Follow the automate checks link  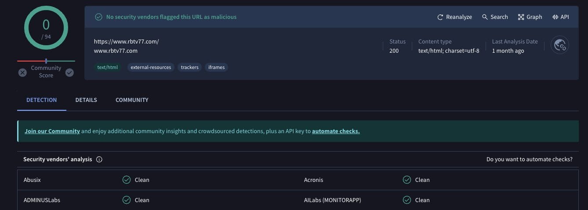(336, 131)
